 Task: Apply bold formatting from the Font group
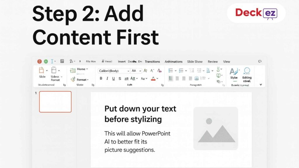pyautogui.click(x=101, y=78)
